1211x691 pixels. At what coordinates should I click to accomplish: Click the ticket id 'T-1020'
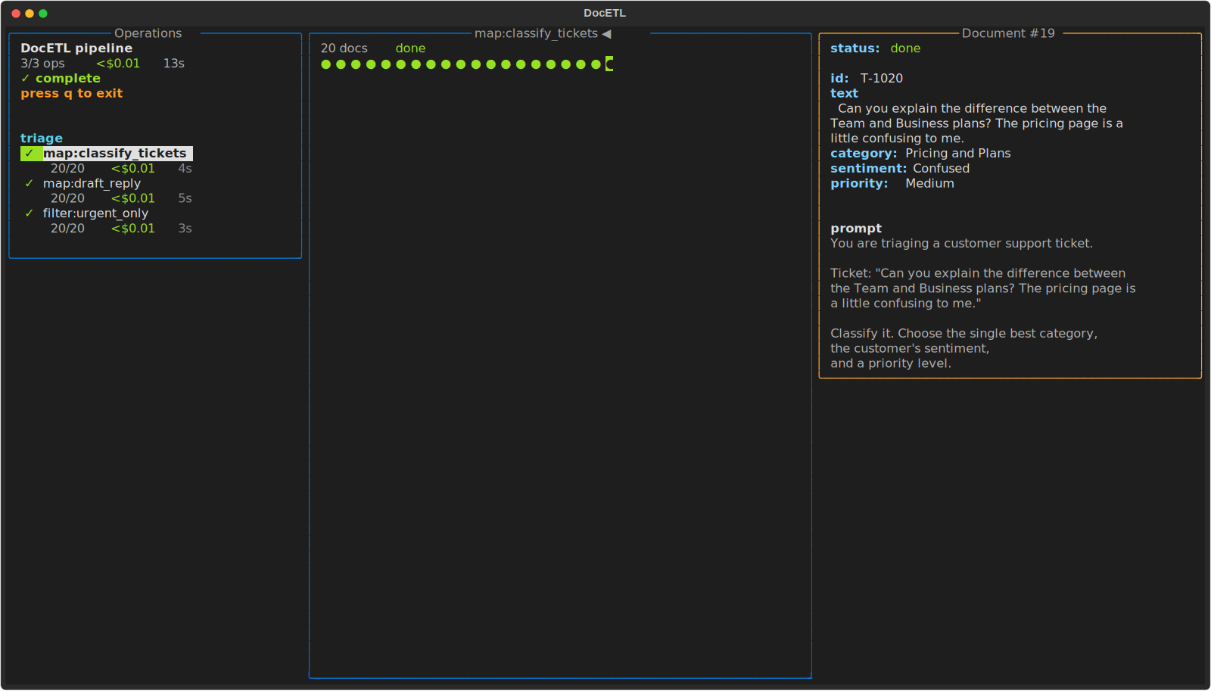(x=882, y=79)
